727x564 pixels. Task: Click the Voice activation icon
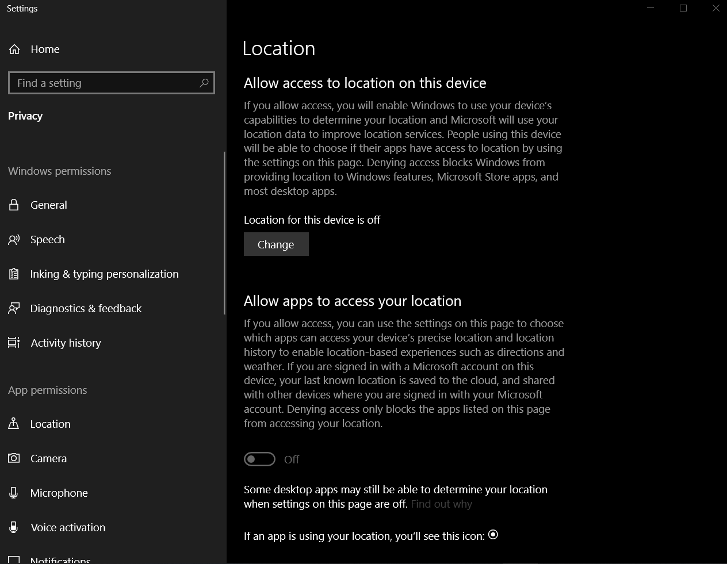coord(14,527)
